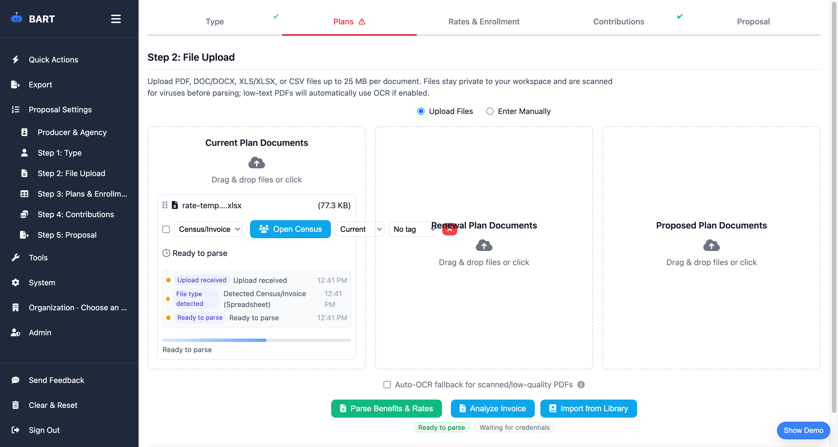Check the checkbox next to Census/Invoice
This screenshot has width=838, height=447.
point(166,229)
